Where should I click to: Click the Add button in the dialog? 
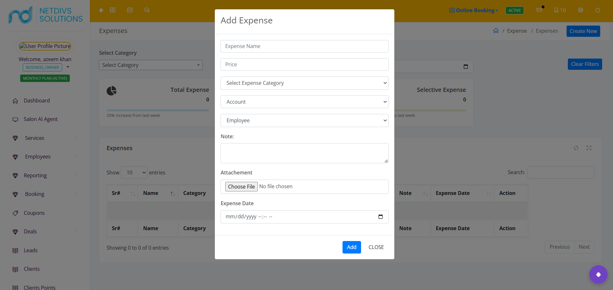pos(351,247)
